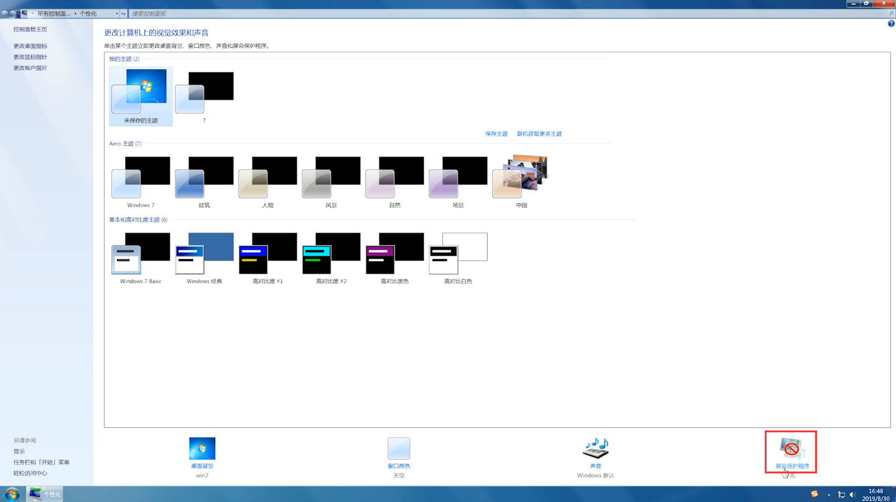Click the Aero 主题 (7) group header

(126, 144)
